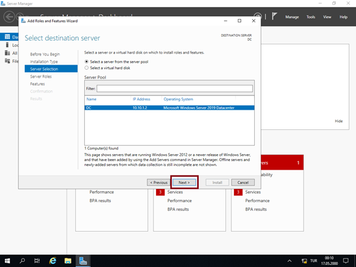
Task: Minimize the Add Roles and Features Wizard
Action: 225,21
